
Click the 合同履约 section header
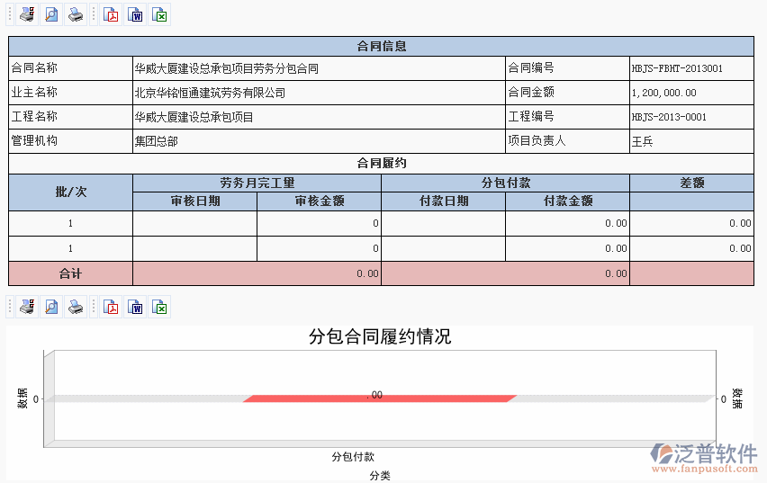381,164
